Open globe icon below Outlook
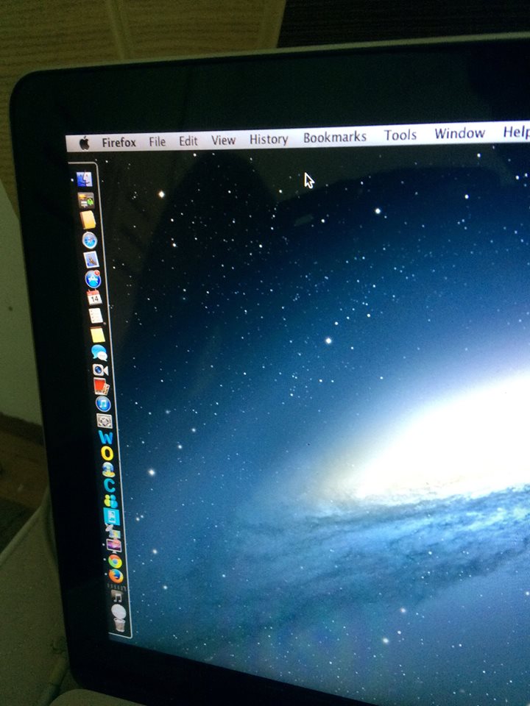 pyautogui.click(x=109, y=470)
